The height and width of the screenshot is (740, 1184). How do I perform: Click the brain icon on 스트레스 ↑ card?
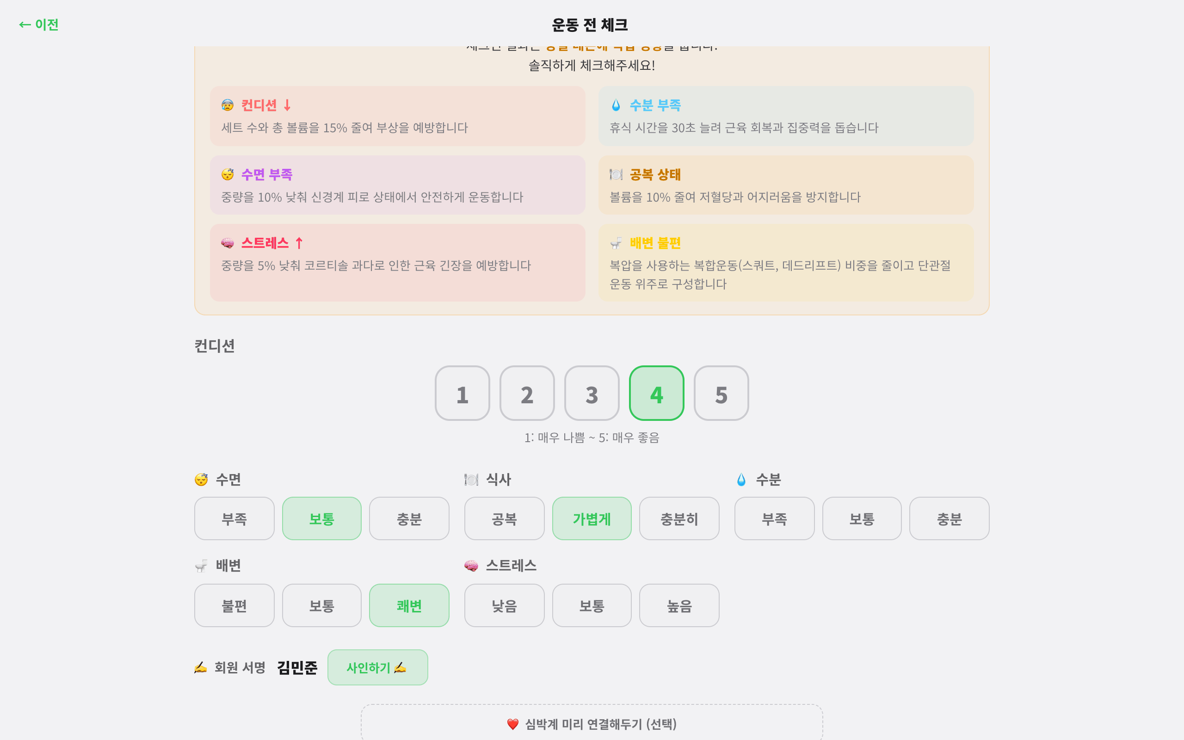(228, 243)
